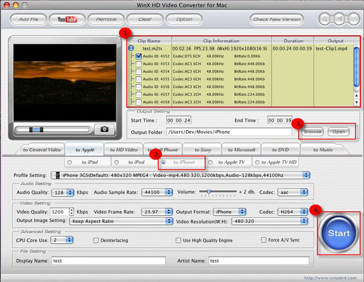
Task: Switch to the to Microsoft tab
Action: point(241,150)
